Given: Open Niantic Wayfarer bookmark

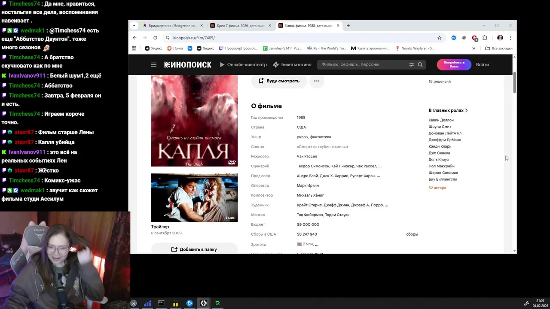Looking at the screenshot, I should coord(415,48).
